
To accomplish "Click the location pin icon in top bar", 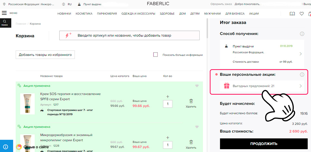I will (4, 4).
